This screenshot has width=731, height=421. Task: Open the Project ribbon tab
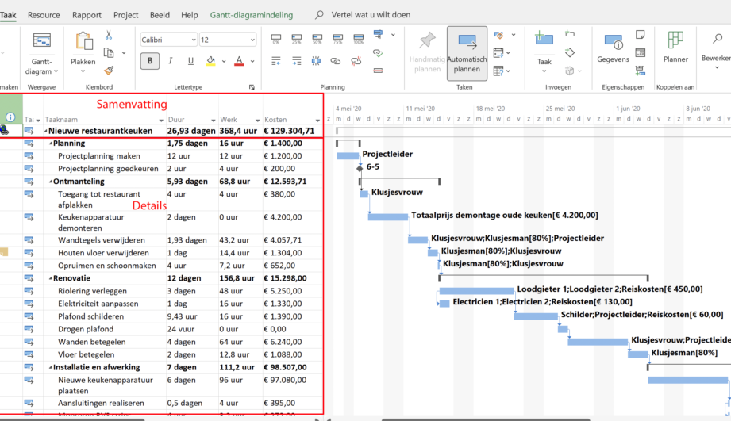[126, 15]
